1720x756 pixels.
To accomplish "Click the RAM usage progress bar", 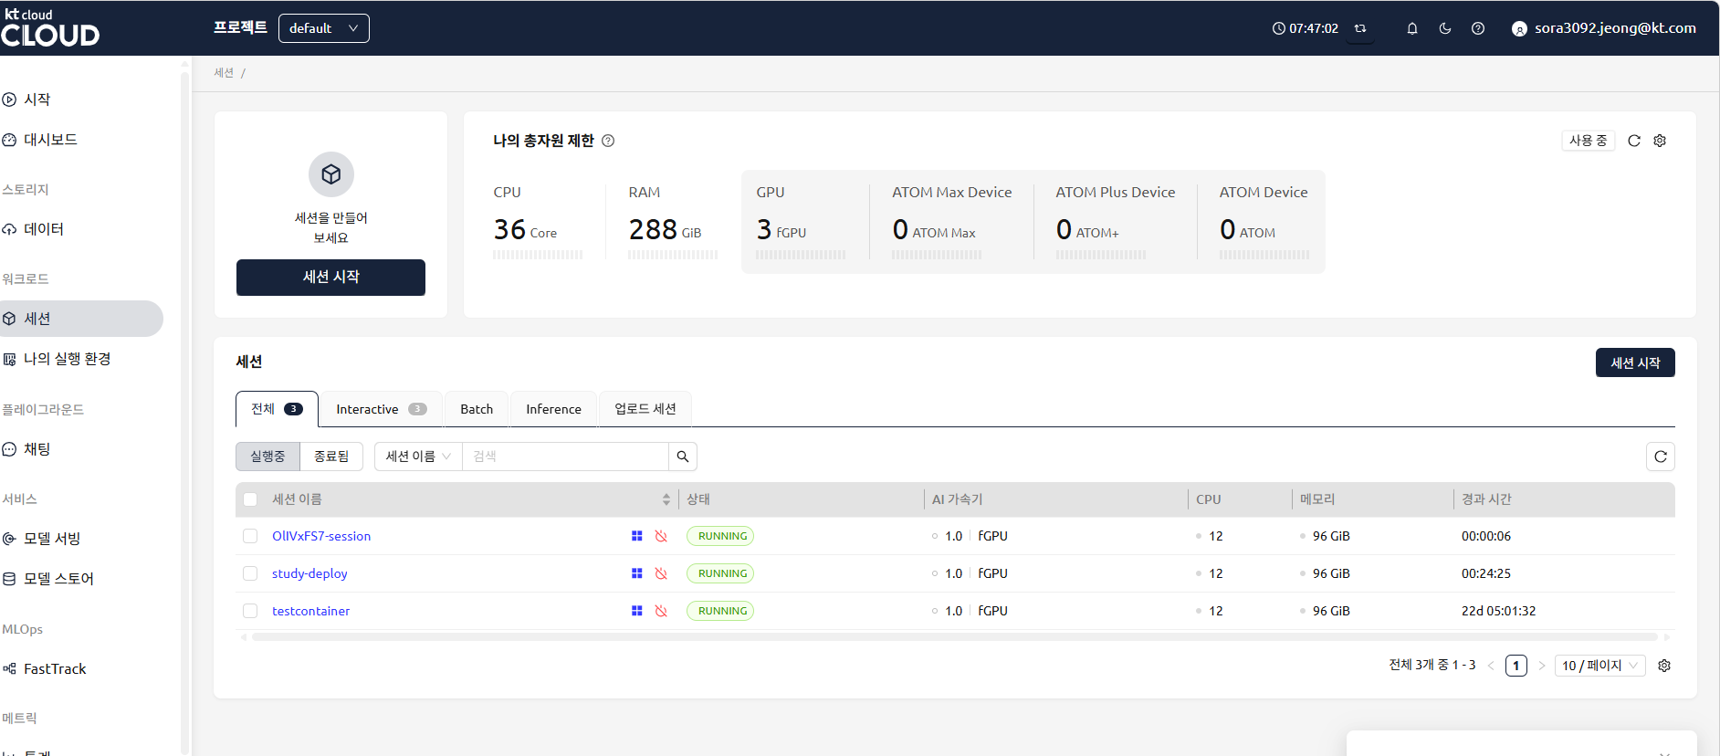I will tap(673, 255).
